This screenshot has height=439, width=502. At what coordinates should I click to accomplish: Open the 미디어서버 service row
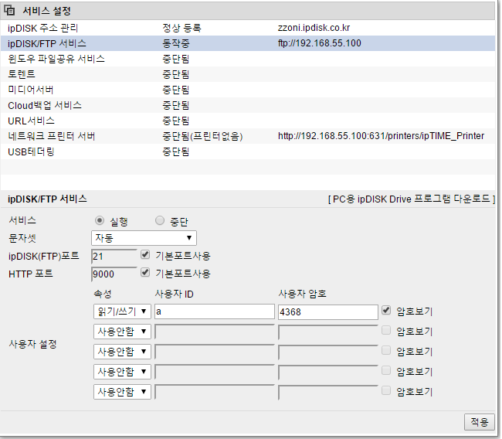248,90
